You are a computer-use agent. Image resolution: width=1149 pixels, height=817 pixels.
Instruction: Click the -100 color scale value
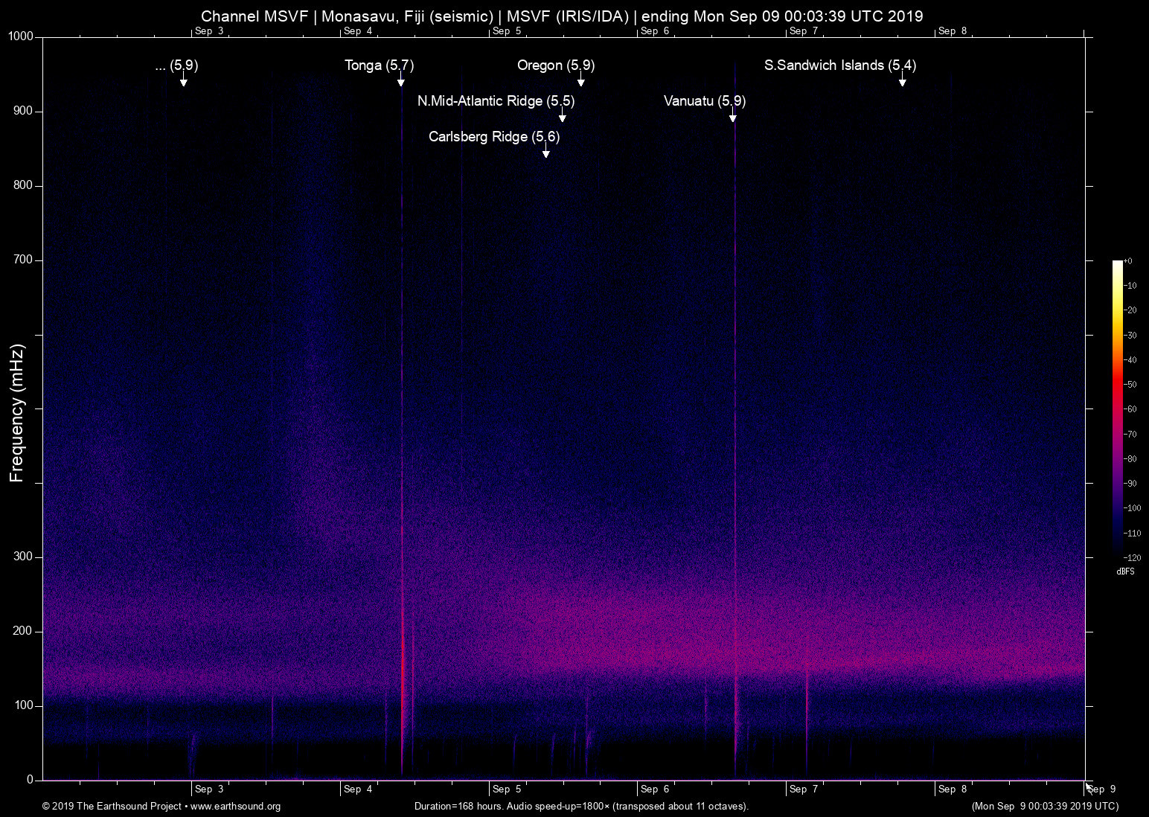pyautogui.click(x=1132, y=509)
